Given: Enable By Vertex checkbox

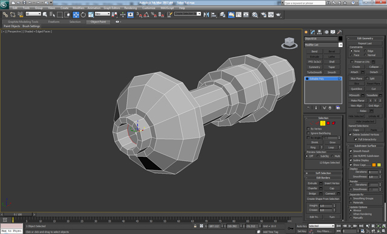Looking at the screenshot, I should (308, 129).
